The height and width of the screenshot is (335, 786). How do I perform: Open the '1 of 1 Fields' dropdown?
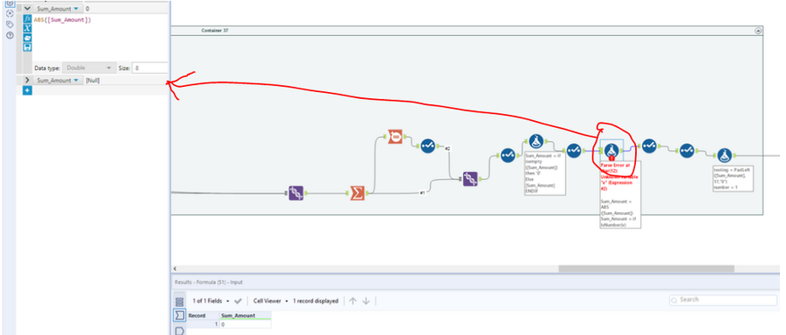(211, 301)
